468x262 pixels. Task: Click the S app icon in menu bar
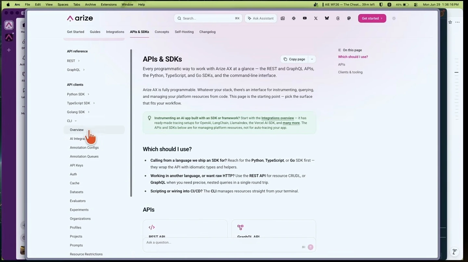pyautogui.click(x=389, y=5)
